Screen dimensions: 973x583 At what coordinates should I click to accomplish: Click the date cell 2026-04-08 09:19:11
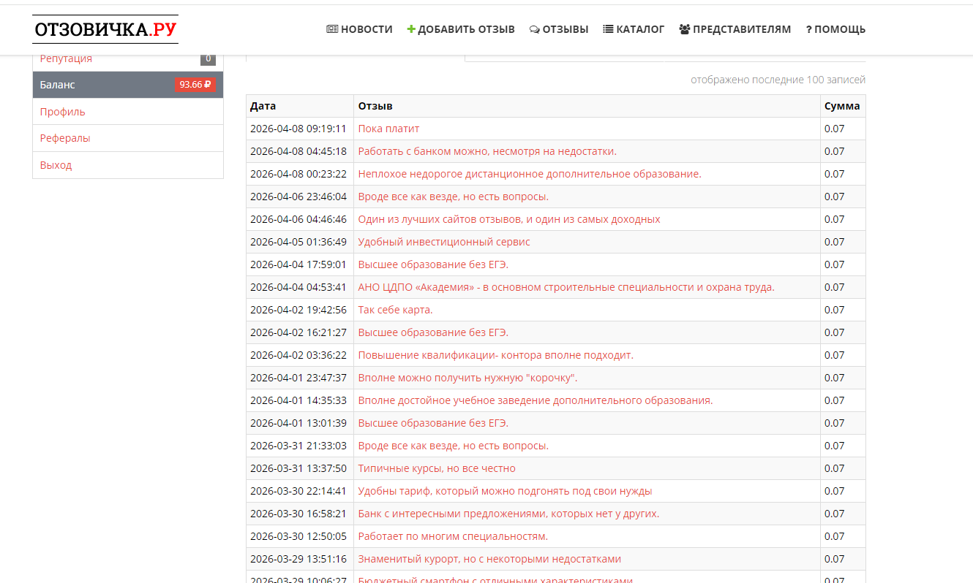pyautogui.click(x=298, y=129)
